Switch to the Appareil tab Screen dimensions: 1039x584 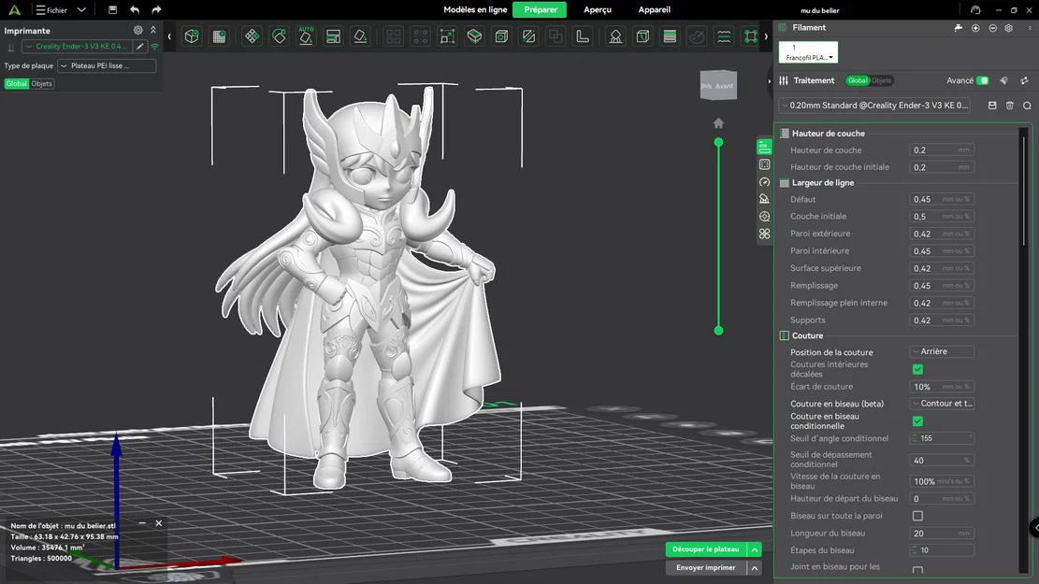tap(654, 10)
